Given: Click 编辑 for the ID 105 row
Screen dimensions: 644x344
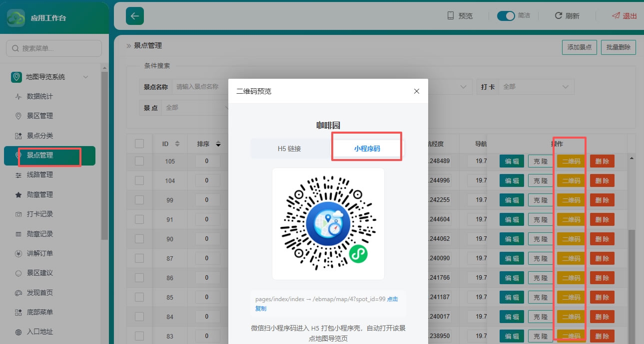Looking at the screenshot, I should (512, 161).
